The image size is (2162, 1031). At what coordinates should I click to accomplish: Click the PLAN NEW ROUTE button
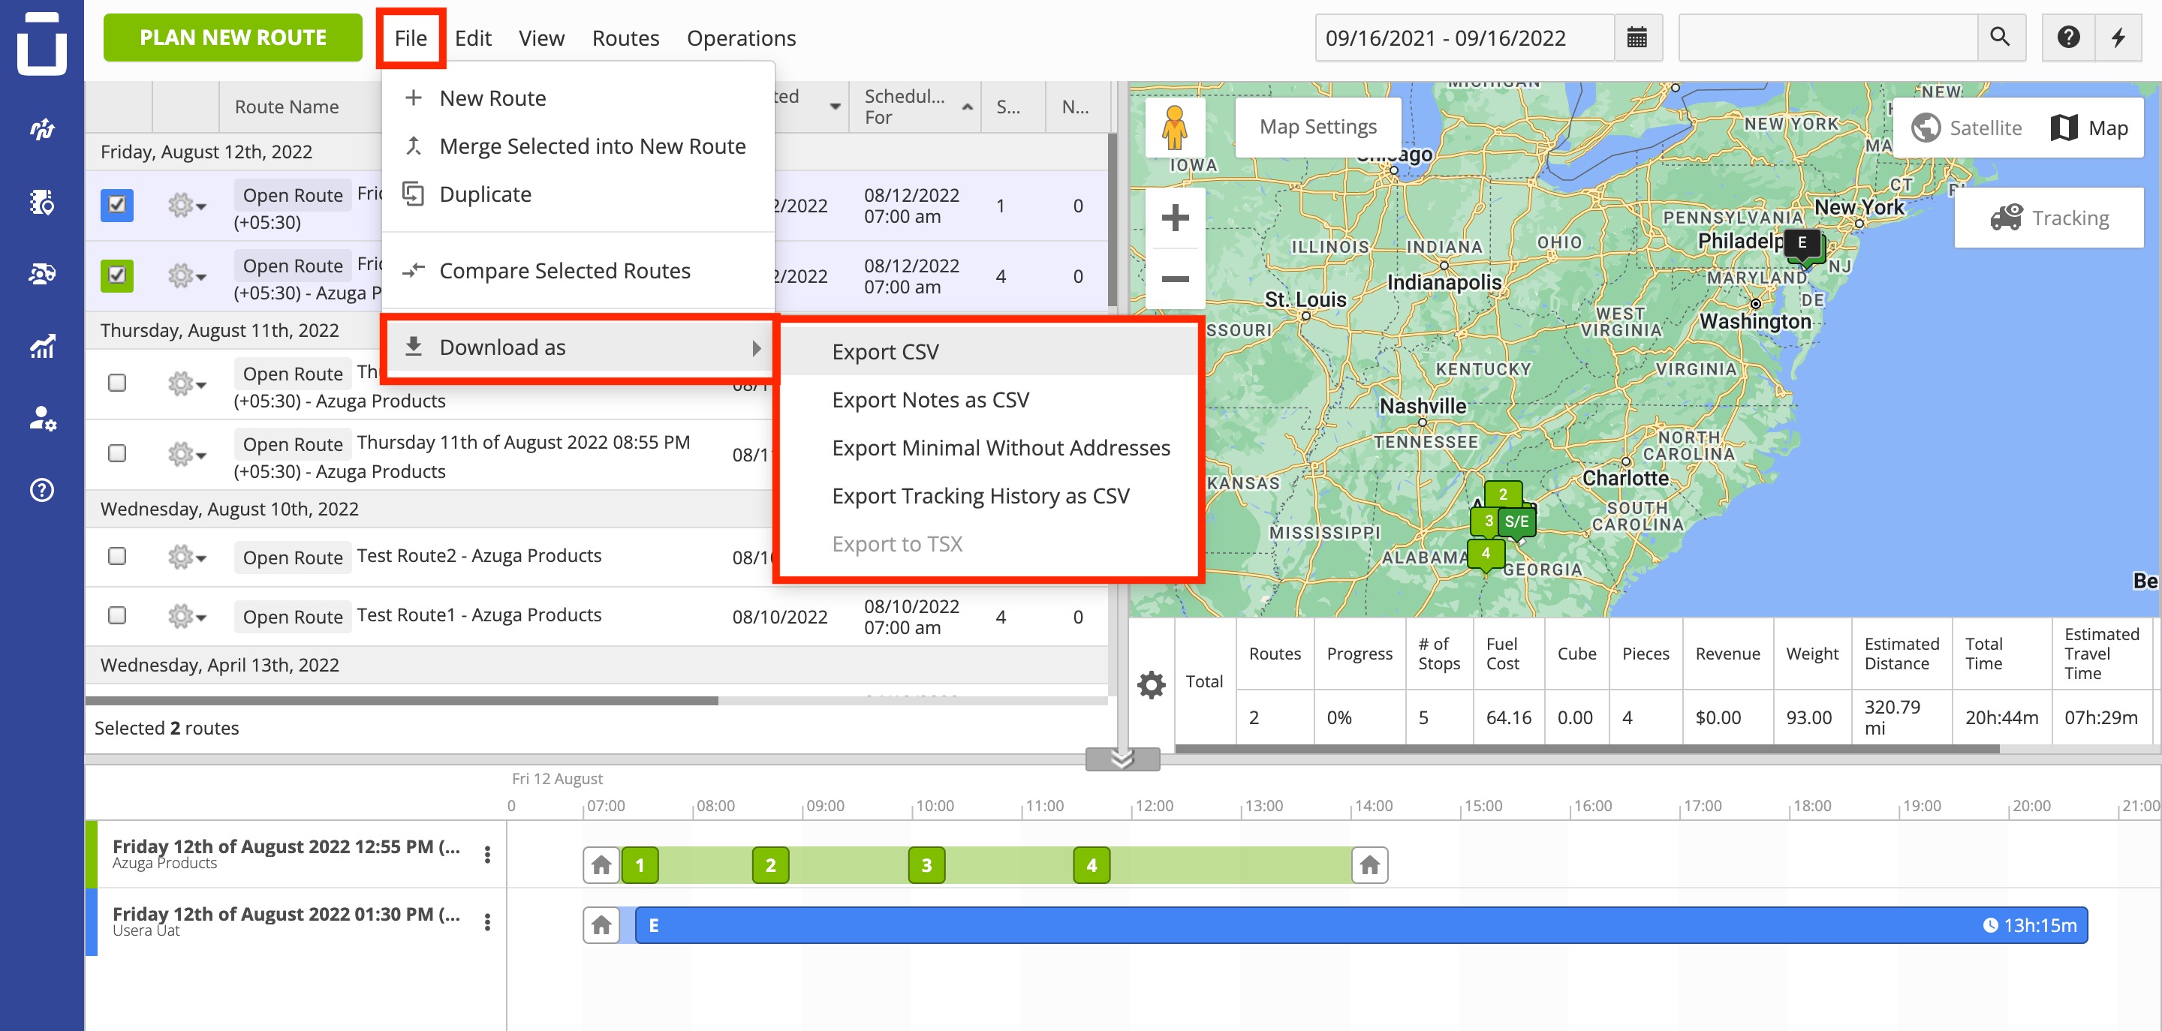(233, 38)
